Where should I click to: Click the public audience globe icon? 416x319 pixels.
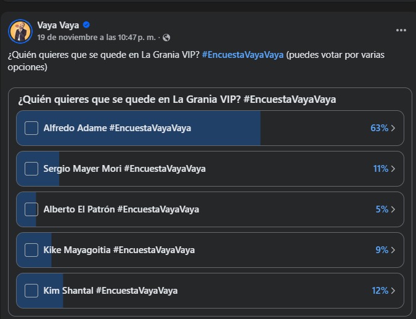point(166,38)
